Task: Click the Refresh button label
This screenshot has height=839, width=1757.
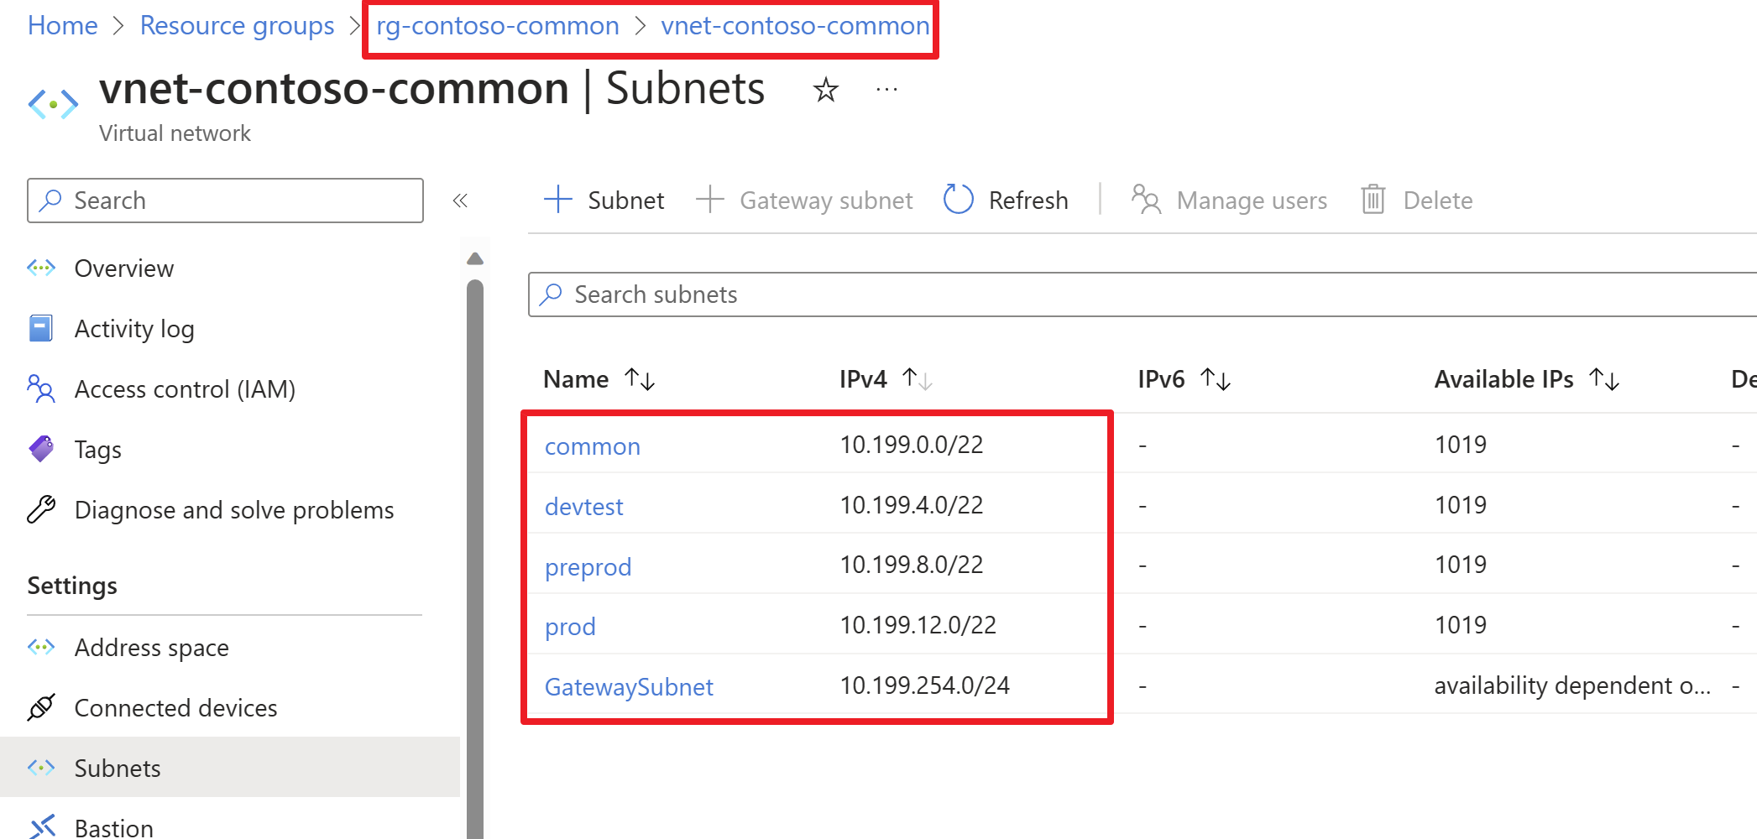Action: click(1028, 201)
